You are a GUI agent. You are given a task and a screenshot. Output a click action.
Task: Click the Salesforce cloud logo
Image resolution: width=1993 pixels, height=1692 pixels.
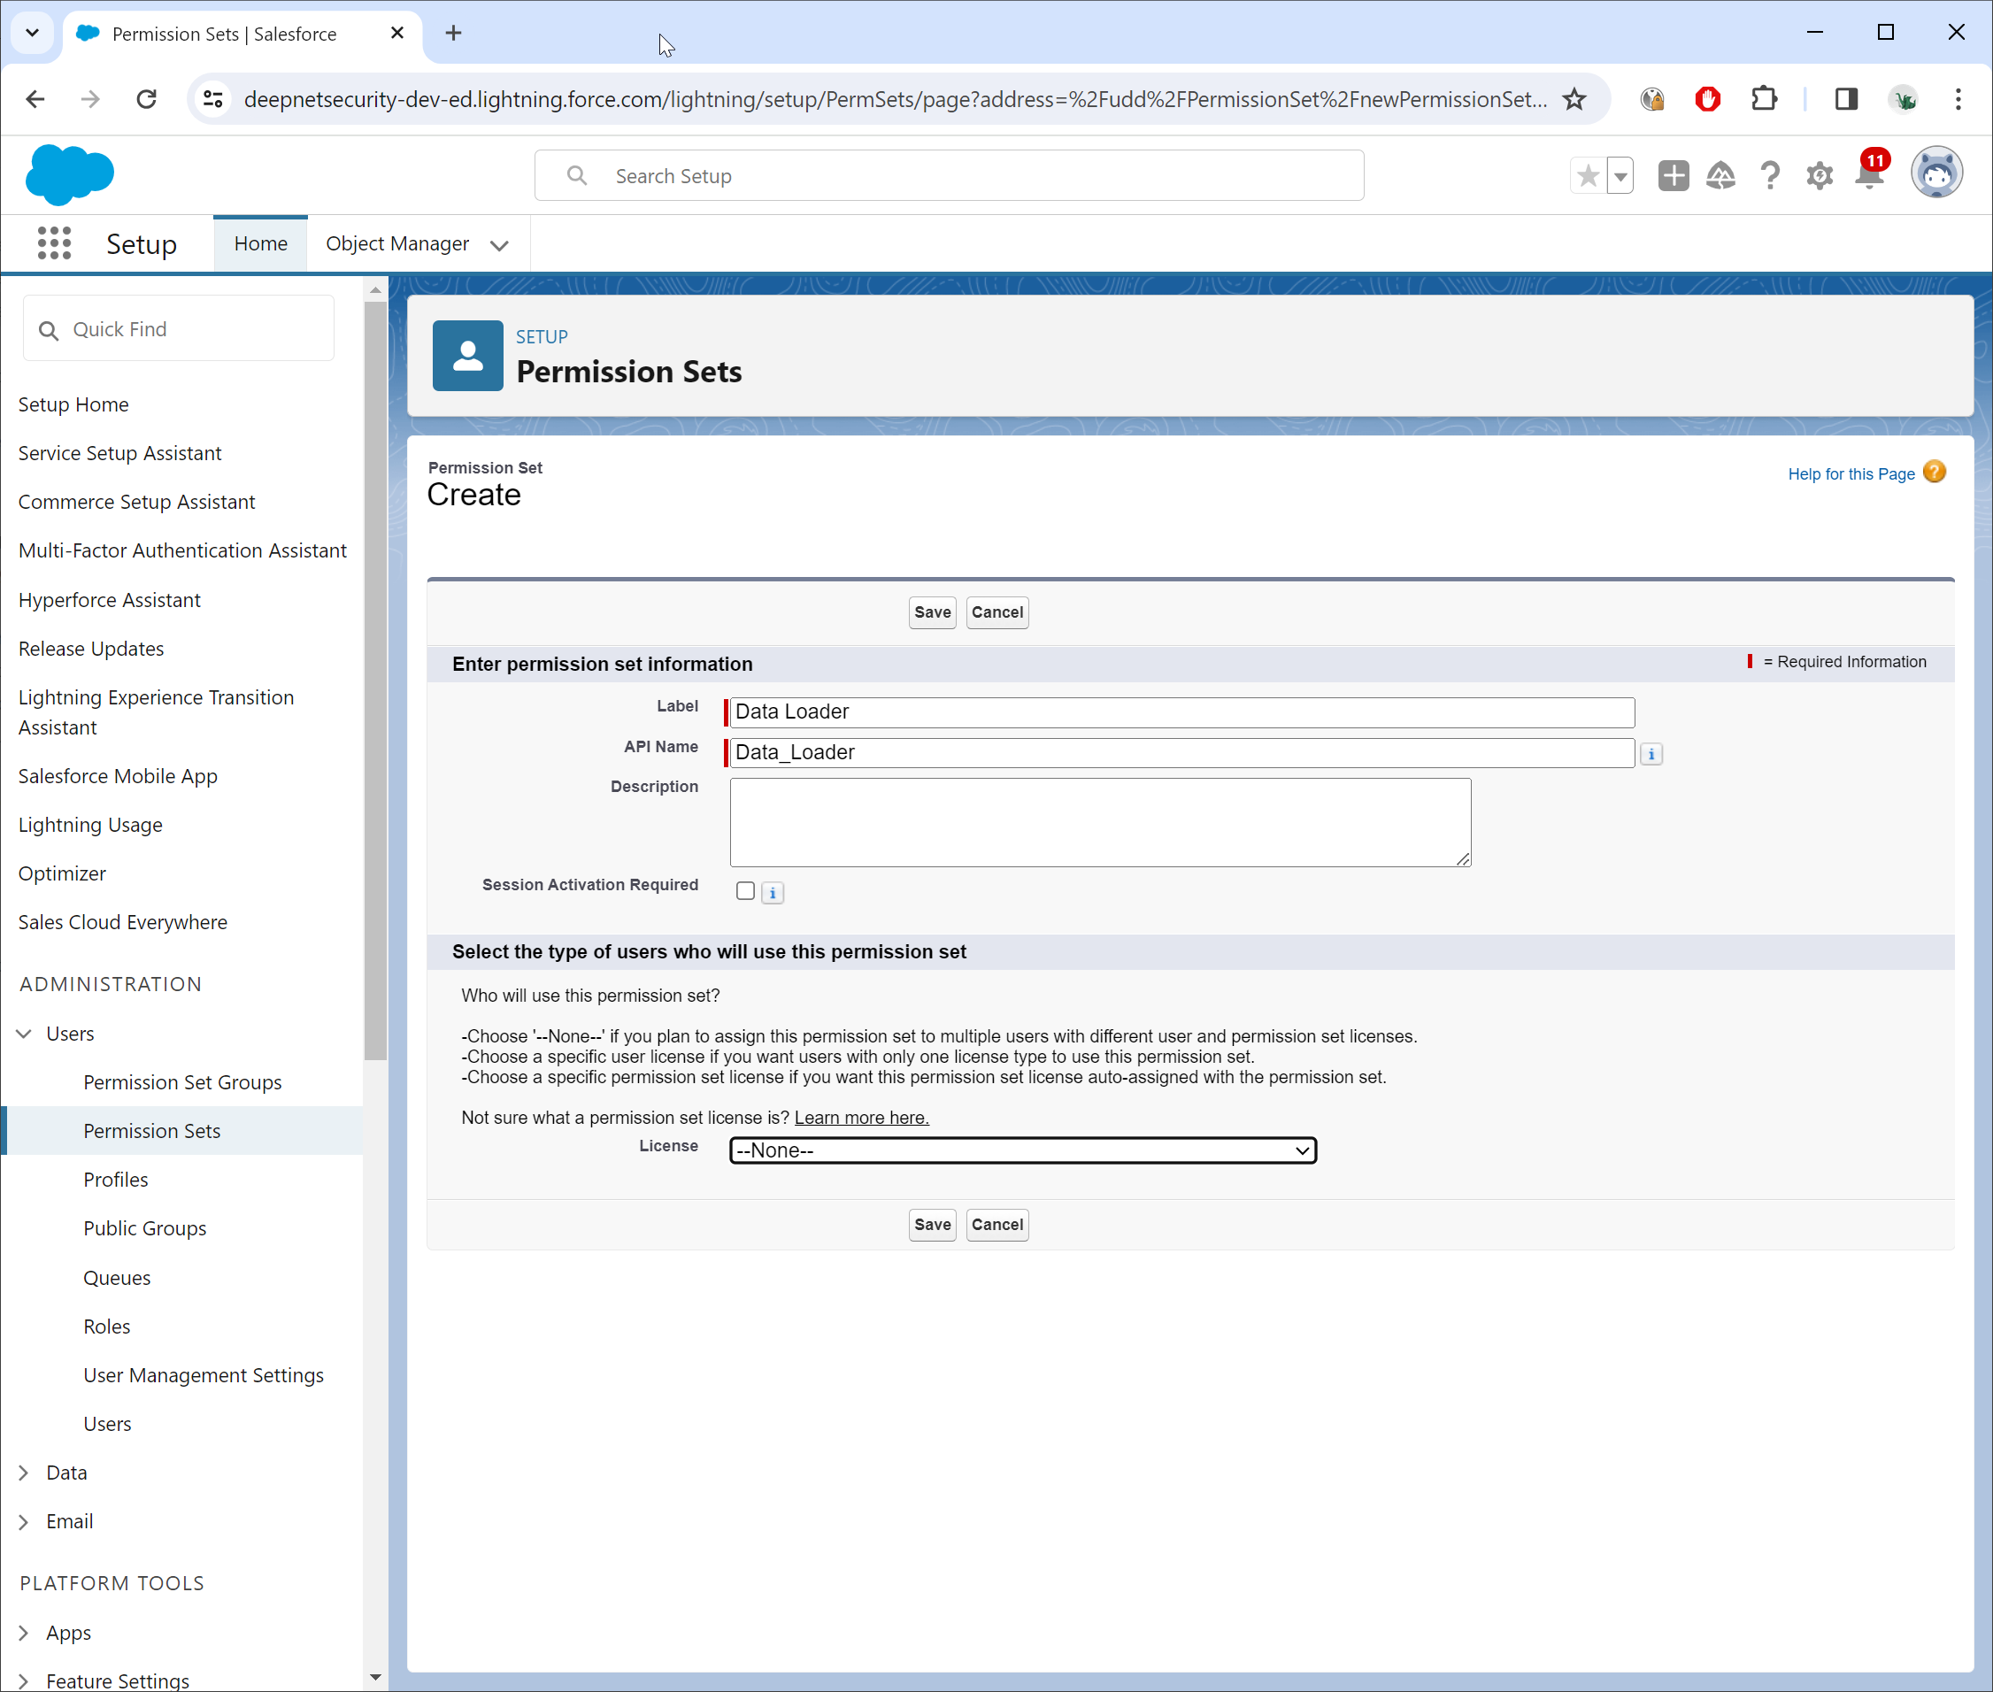pyautogui.click(x=69, y=175)
